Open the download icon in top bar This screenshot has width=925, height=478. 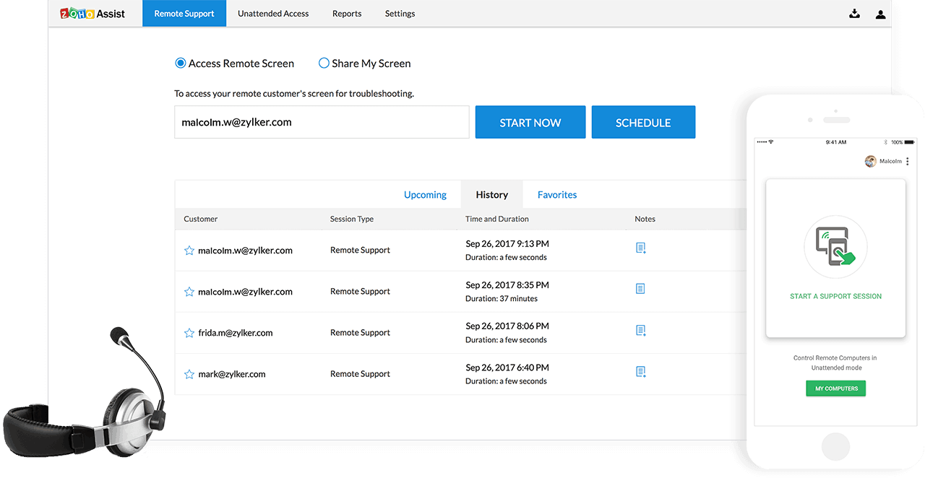pyautogui.click(x=854, y=13)
